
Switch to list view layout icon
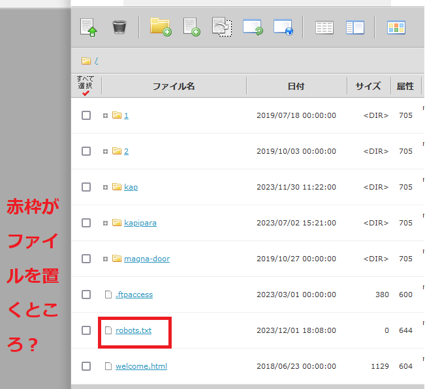[x=324, y=27]
